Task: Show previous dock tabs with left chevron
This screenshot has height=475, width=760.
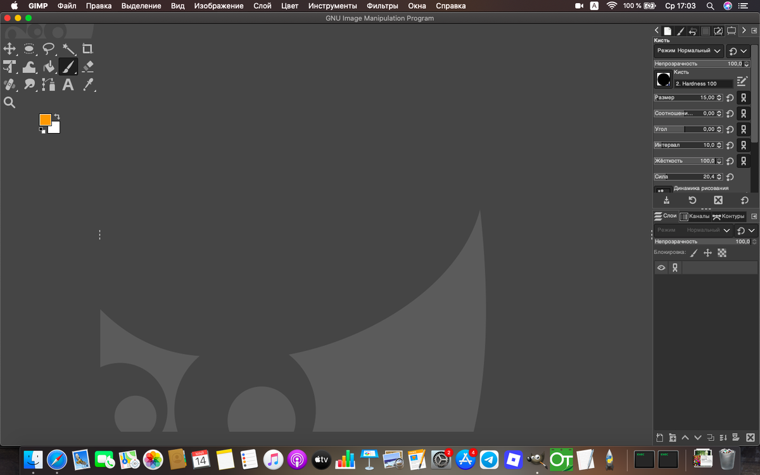Action: pyautogui.click(x=657, y=30)
